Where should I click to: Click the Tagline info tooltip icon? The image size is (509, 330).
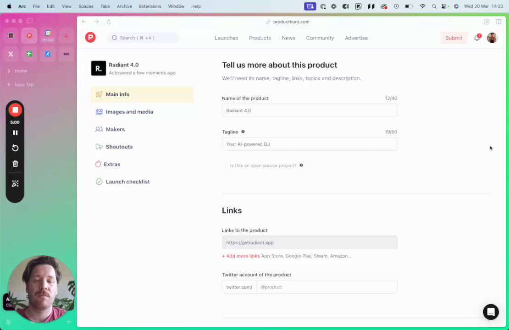(243, 132)
